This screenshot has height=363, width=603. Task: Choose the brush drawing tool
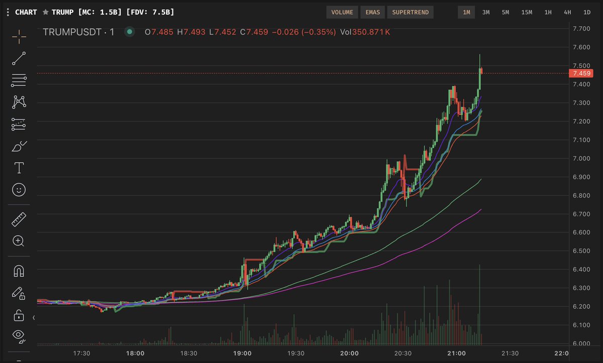point(19,146)
